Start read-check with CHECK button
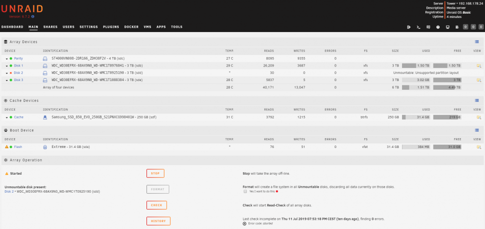485x229 pixels. 157,205
